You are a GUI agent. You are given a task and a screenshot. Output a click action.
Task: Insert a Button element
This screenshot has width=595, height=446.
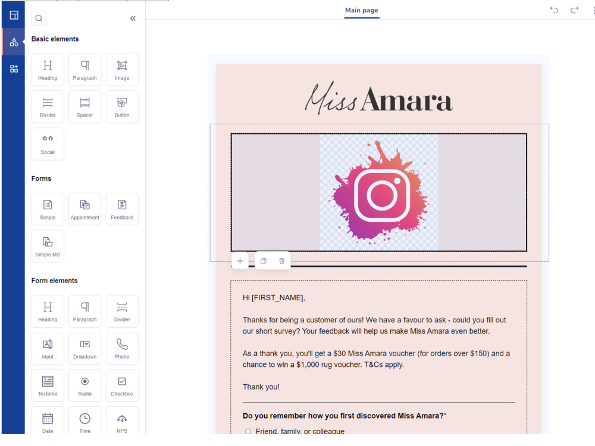[x=122, y=107]
